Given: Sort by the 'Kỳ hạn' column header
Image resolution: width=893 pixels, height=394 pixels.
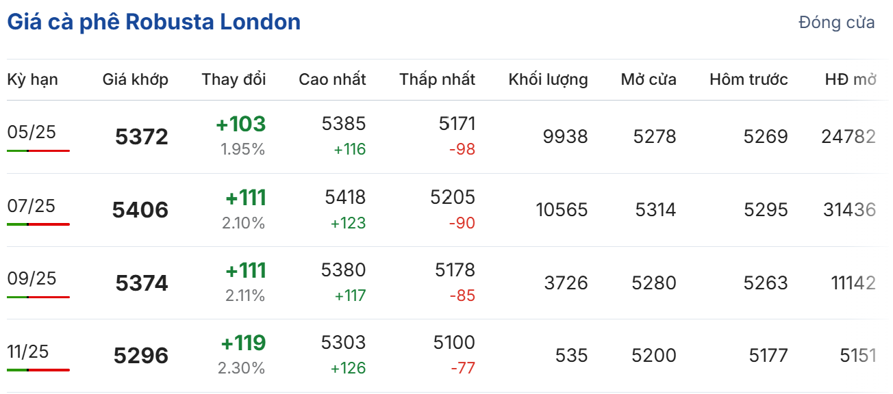Looking at the screenshot, I should click(32, 79).
